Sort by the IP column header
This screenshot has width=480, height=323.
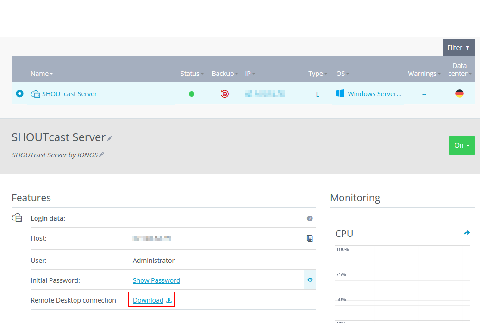click(x=250, y=74)
